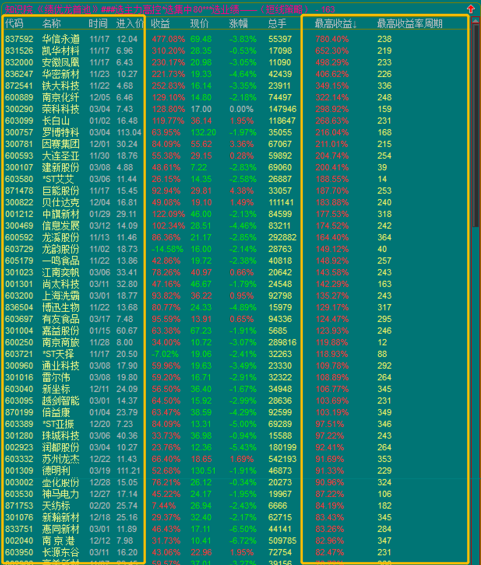This screenshot has width=481, height=565.
Task: Click 博迅生物 stock name
Action: [61, 307]
